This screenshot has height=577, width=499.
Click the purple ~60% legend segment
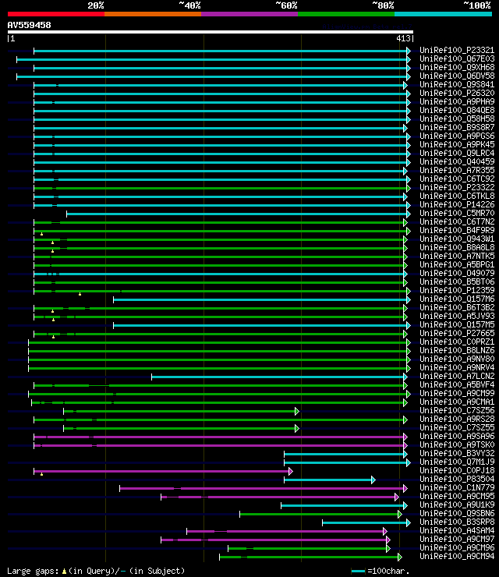coord(249,14)
